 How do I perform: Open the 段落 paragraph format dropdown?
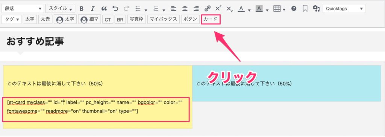(x=23, y=9)
